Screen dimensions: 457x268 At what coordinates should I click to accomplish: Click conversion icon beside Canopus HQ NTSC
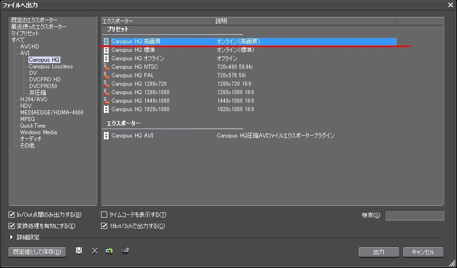coord(106,67)
